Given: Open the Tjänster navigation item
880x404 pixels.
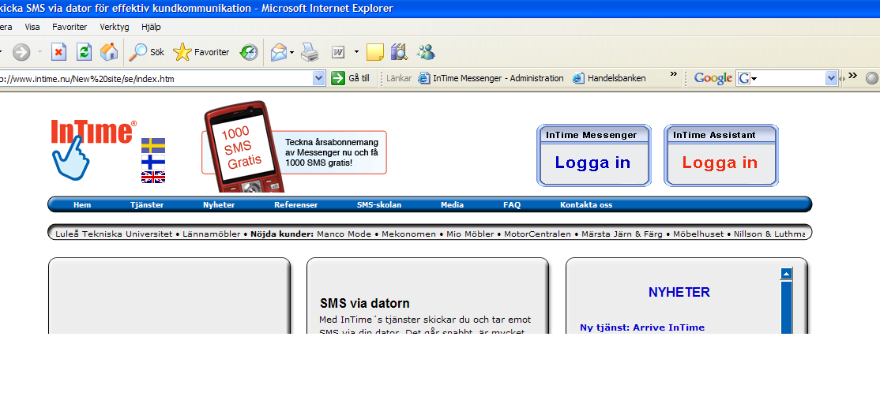Looking at the screenshot, I should pyautogui.click(x=146, y=205).
